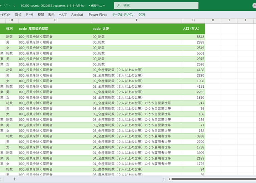Open the user account profile icon
The height and width of the screenshot is (183, 256).
pyautogui.click(x=254, y=5)
